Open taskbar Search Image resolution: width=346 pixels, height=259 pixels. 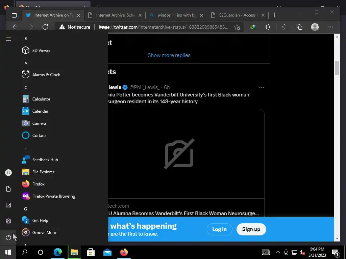pos(24,252)
